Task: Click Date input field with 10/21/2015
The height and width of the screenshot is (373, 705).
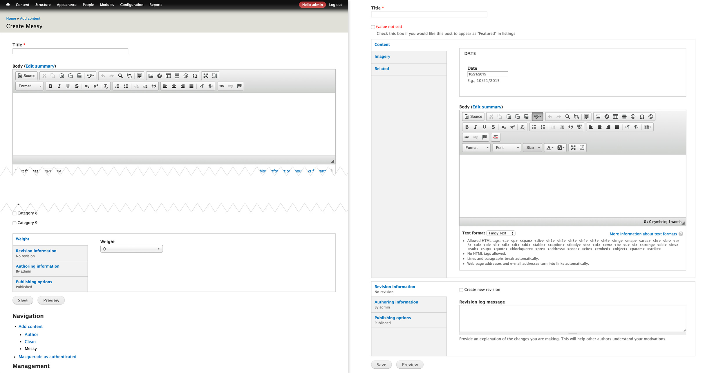Action: [x=487, y=74]
